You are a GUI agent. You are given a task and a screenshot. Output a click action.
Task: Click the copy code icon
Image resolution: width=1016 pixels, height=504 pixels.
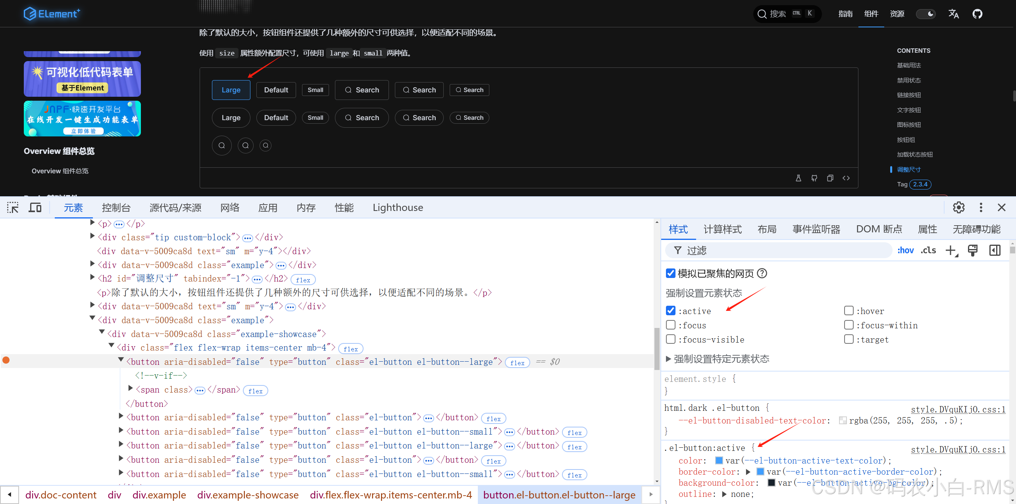[x=830, y=178]
